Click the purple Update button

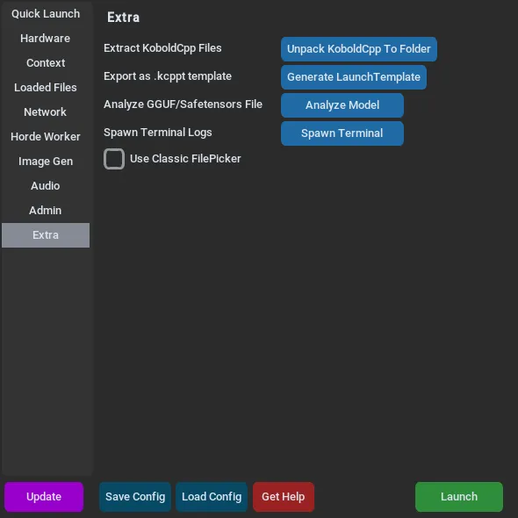coord(44,497)
